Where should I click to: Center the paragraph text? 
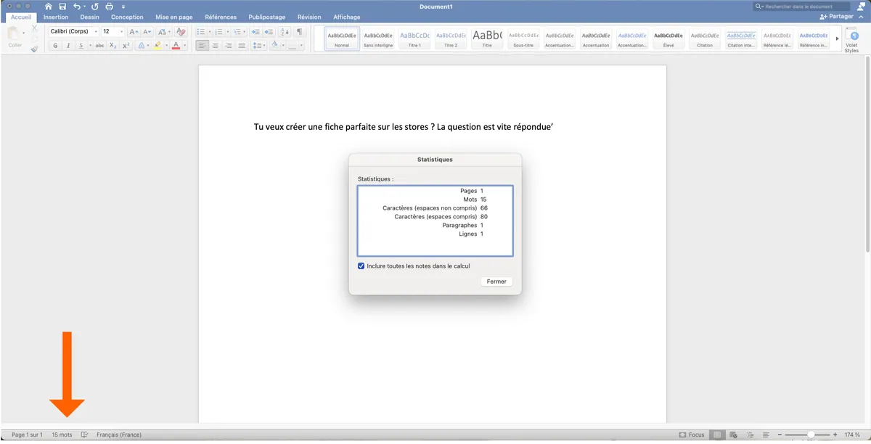[215, 46]
